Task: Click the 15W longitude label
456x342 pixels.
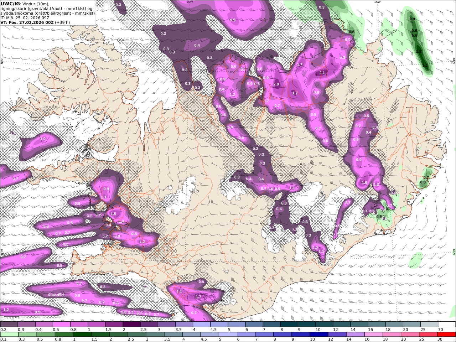Action: pos(377,2)
